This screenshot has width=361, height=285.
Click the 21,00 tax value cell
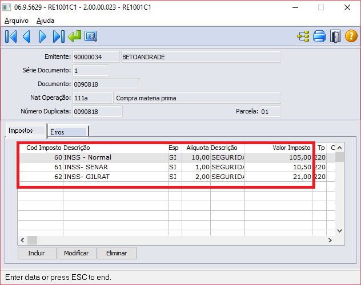pyautogui.click(x=279, y=177)
